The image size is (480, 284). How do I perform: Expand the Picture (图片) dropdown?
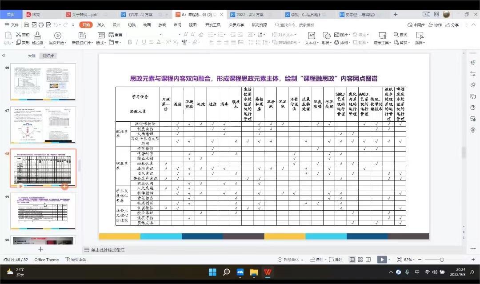pyautogui.click(x=350, y=35)
